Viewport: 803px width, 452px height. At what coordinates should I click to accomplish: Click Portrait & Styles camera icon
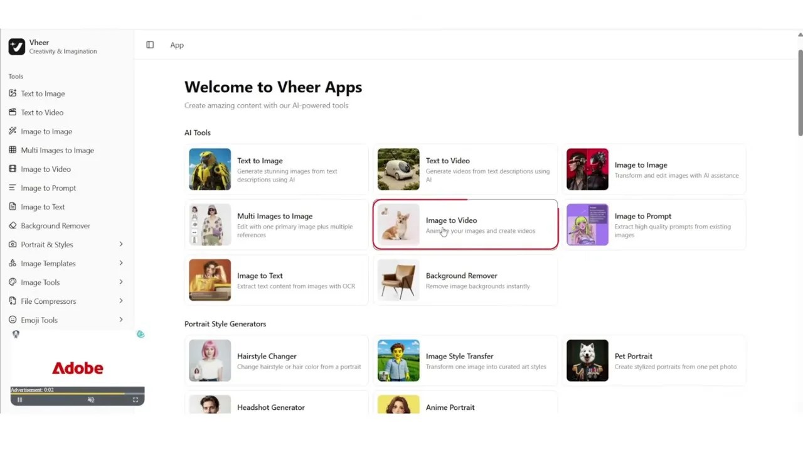tap(13, 244)
